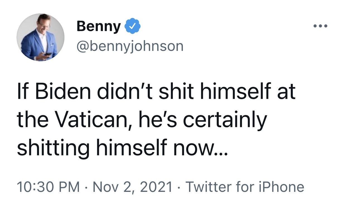Click the trailing ellipsis after "now"
This screenshot has width=346, height=208.
pos(221,152)
